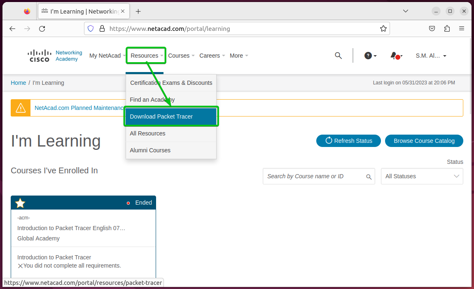Expand the Careers menu

pyautogui.click(x=212, y=56)
